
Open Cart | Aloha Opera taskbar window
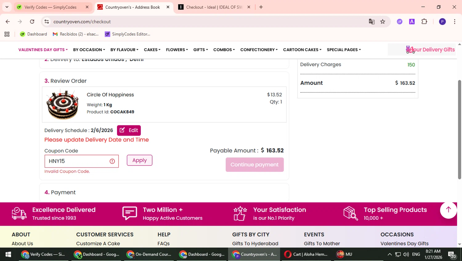click(306, 254)
